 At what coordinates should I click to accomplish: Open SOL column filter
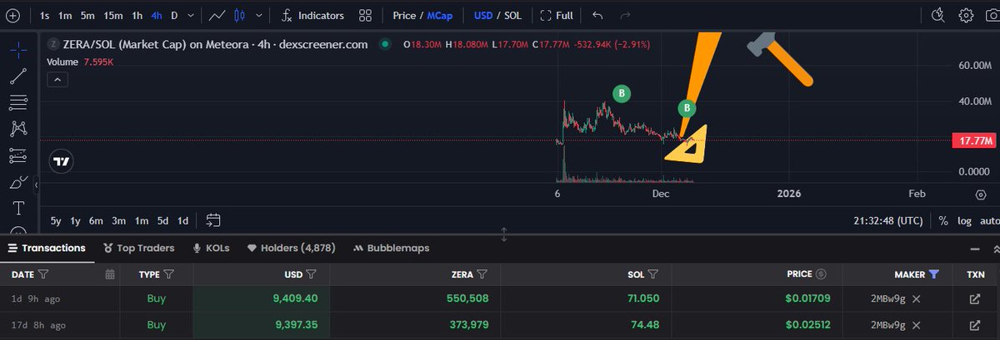pyautogui.click(x=653, y=273)
